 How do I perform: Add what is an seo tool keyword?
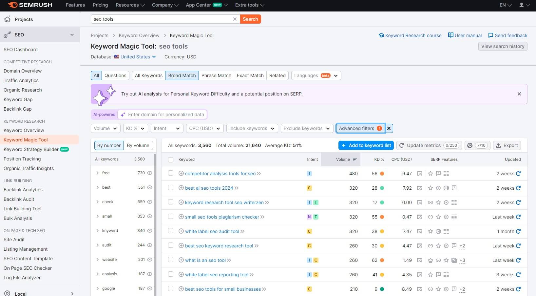pos(181,260)
